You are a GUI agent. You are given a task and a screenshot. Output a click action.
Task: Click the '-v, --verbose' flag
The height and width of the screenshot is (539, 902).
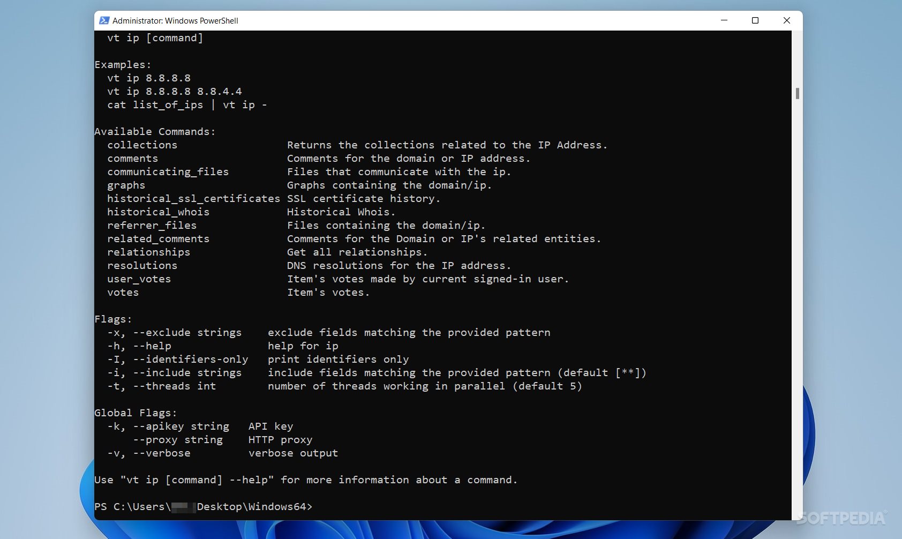(x=148, y=453)
